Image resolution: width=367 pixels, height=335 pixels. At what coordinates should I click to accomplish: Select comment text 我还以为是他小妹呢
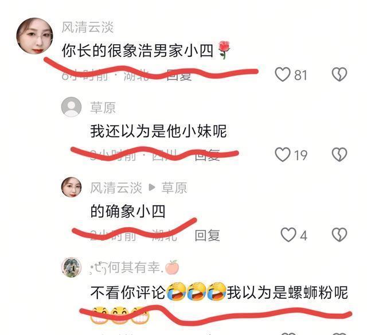coord(158,131)
